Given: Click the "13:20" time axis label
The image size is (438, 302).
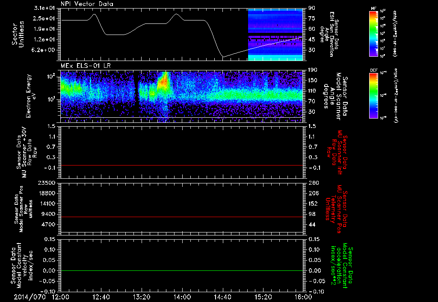Looking at the screenshot, I should [x=142, y=297].
